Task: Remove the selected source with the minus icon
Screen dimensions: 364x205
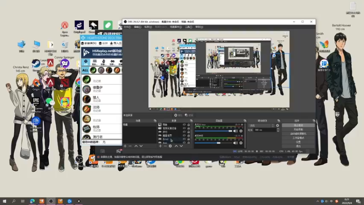Action: [x=165, y=146]
